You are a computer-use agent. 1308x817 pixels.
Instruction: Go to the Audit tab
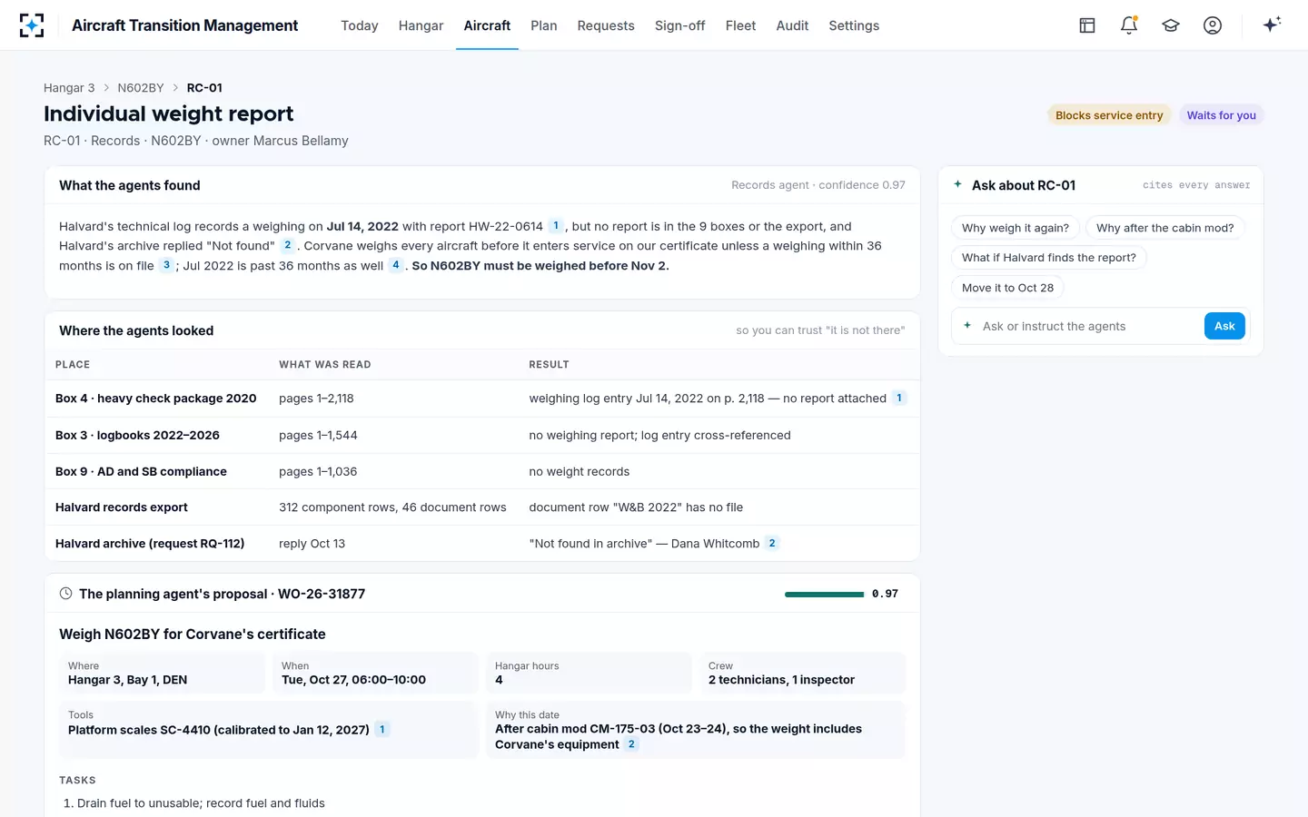point(792,25)
